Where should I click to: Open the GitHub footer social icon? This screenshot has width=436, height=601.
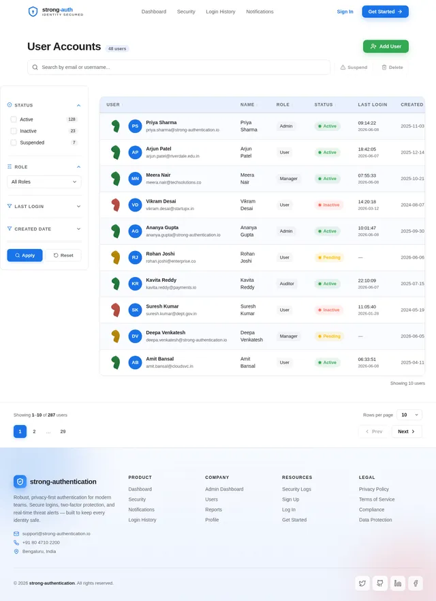click(379, 583)
